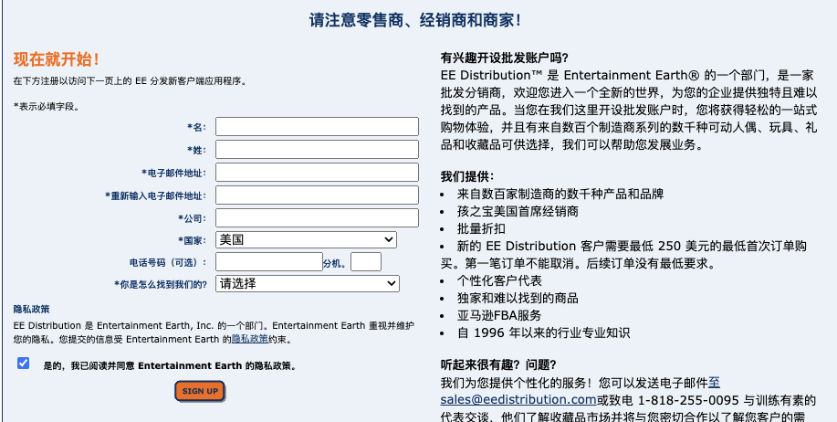The image size is (837, 422).
Task: Uncheck the privacy policy agreement checkbox
Action: pyautogui.click(x=23, y=364)
